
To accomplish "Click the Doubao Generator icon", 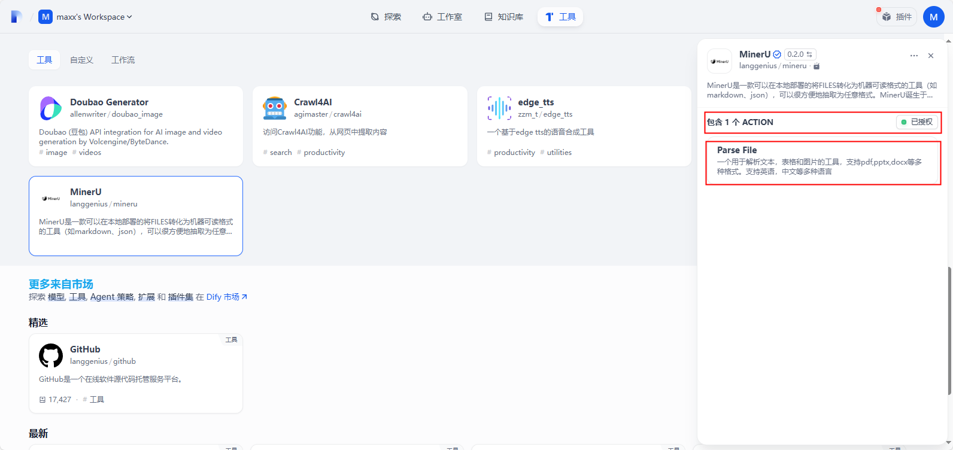I will (x=51, y=108).
